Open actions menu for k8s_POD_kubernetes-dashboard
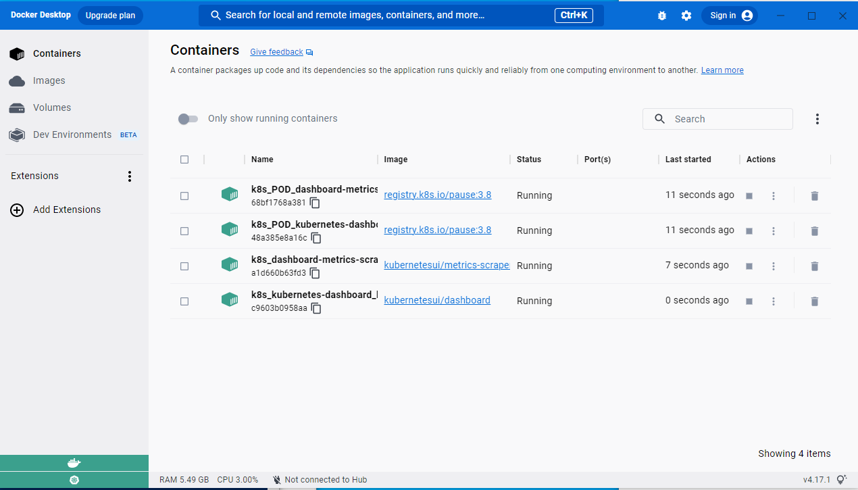The height and width of the screenshot is (490, 858). pos(773,230)
